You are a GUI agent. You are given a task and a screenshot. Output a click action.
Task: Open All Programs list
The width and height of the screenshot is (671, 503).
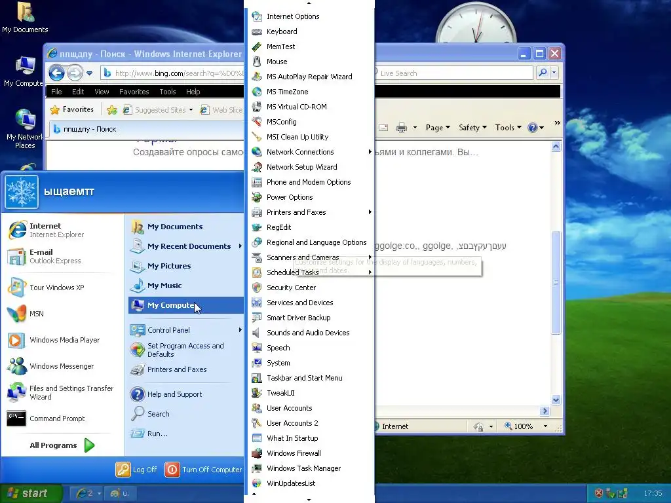pos(62,445)
